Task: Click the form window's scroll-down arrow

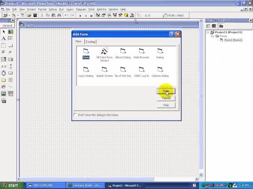Action: point(201,175)
